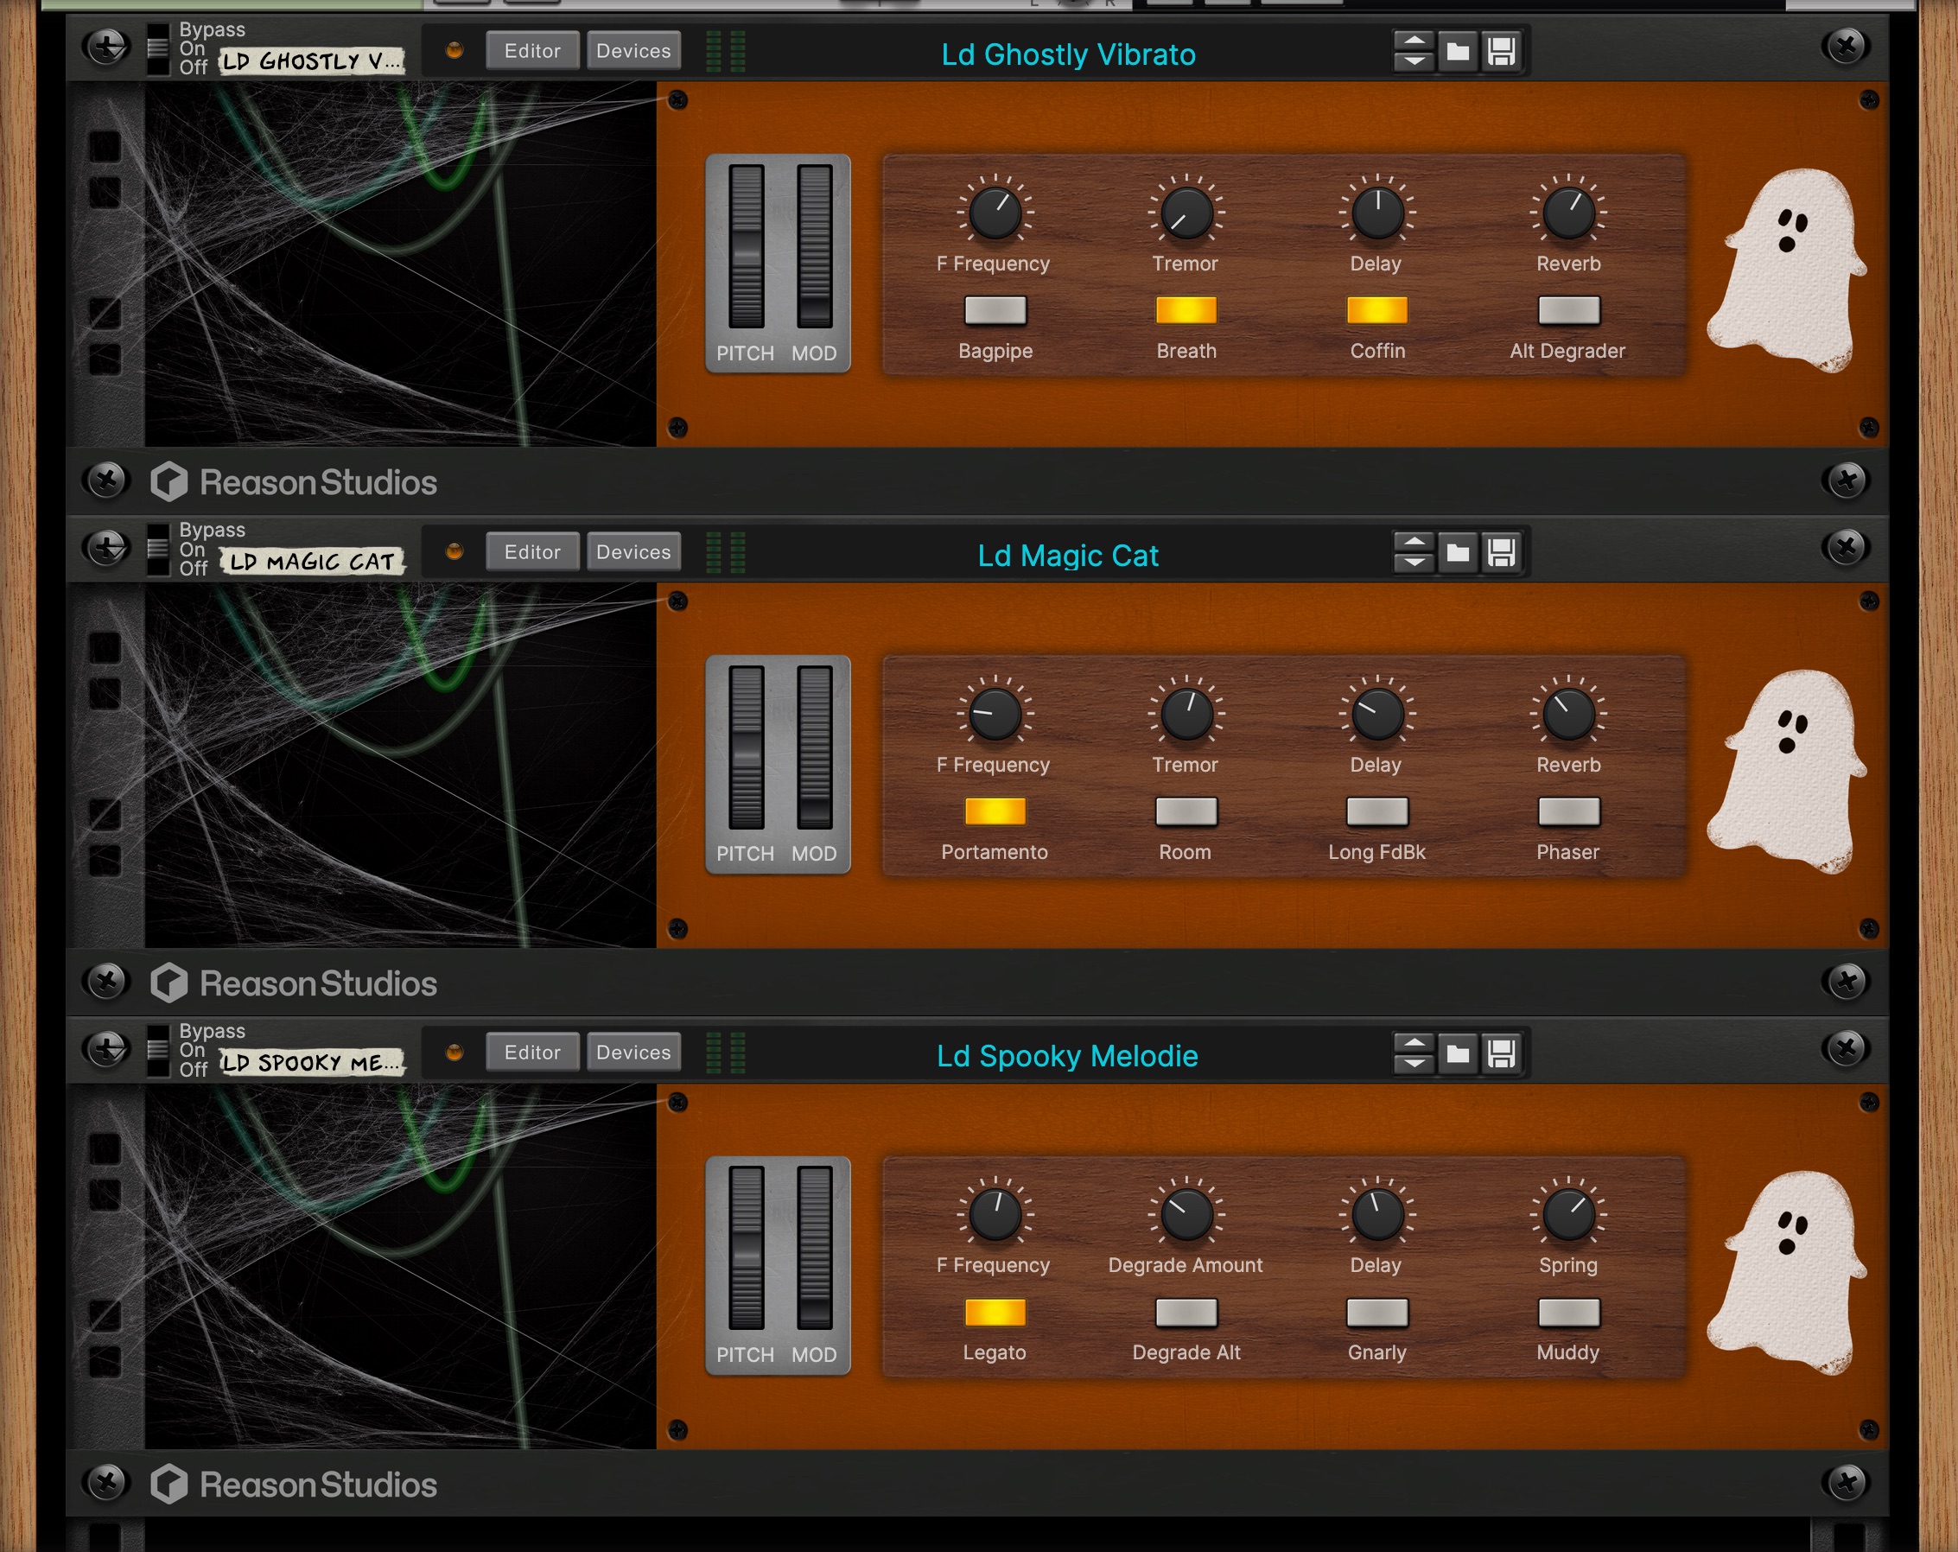Click ghost image on Ld Ghostly Vibrato
The image size is (1958, 1552).
click(x=1786, y=270)
